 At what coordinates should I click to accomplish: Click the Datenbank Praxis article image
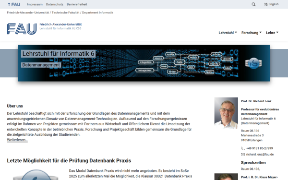click(36, 175)
